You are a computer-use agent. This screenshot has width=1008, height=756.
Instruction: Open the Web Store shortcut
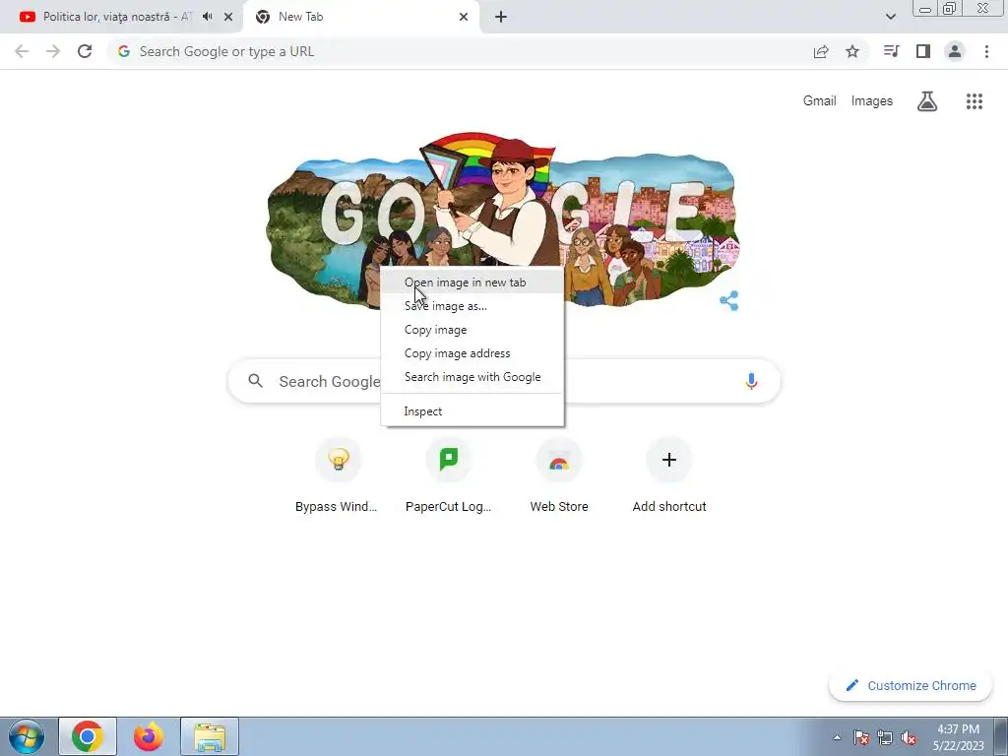559,475
